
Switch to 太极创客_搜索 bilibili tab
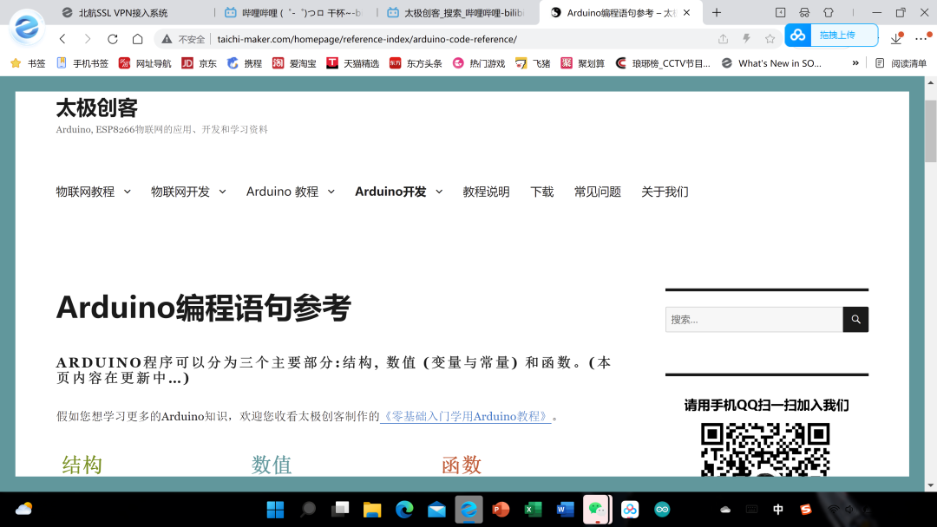click(x=456, y=12)
